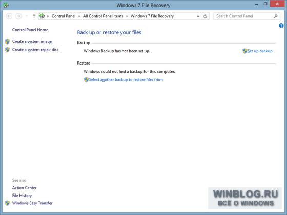
Task: Expand the chevron before Control Panel breadcrumb
Action: pyautogui.click(x=48, y=16)
